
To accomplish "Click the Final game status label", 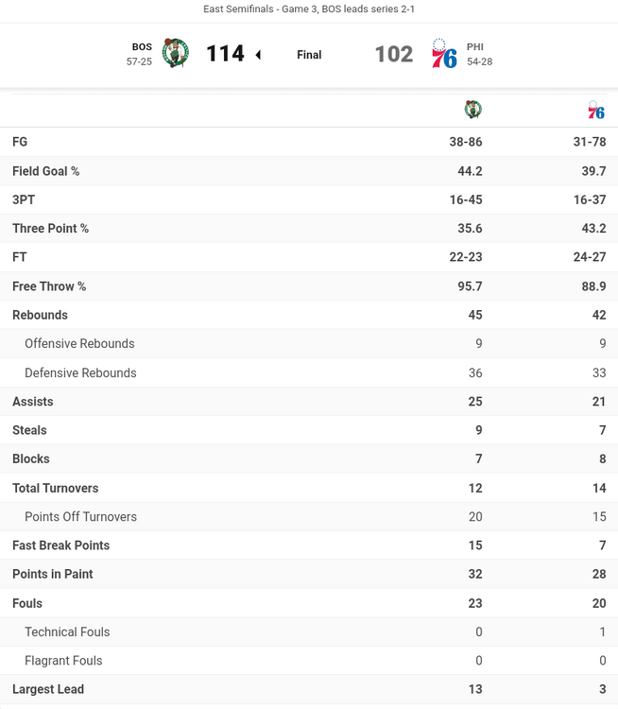I will [309, 55].
